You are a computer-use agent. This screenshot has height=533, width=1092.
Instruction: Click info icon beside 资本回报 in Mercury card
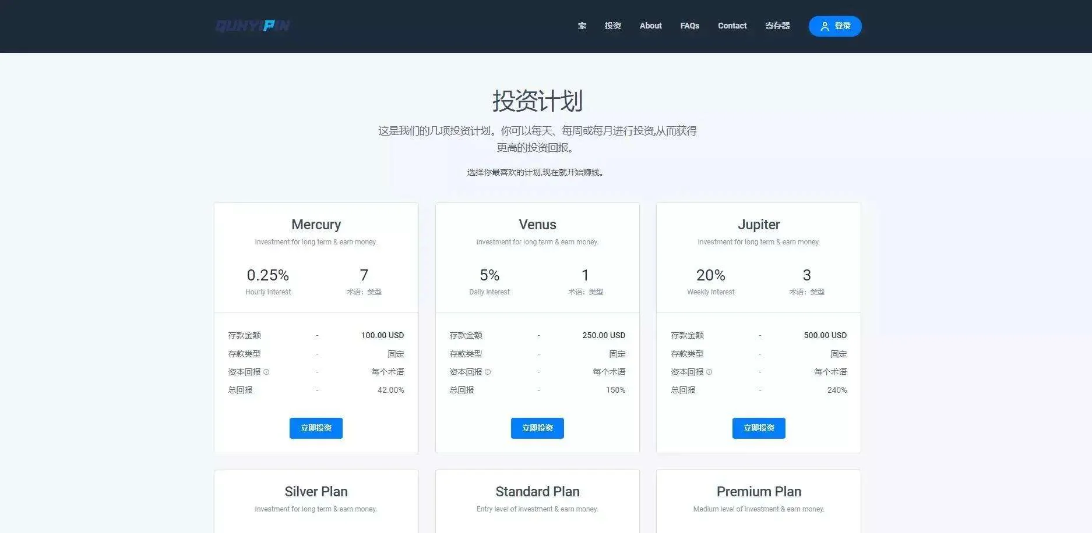tap(266, 372)
